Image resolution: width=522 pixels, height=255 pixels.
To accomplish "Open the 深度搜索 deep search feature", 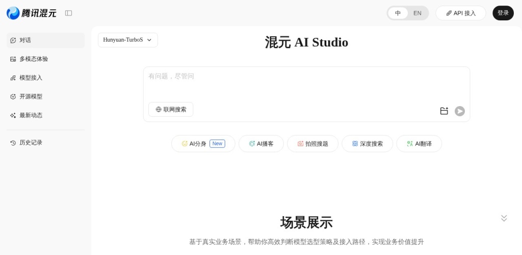I will tap(367, 144).
